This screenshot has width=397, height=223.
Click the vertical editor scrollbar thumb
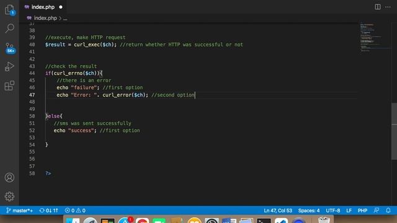(x=394, y=131)
